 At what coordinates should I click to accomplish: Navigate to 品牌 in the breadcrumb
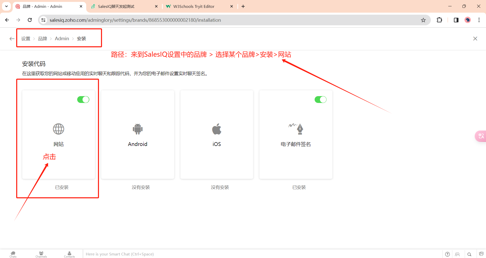[43, 39]
